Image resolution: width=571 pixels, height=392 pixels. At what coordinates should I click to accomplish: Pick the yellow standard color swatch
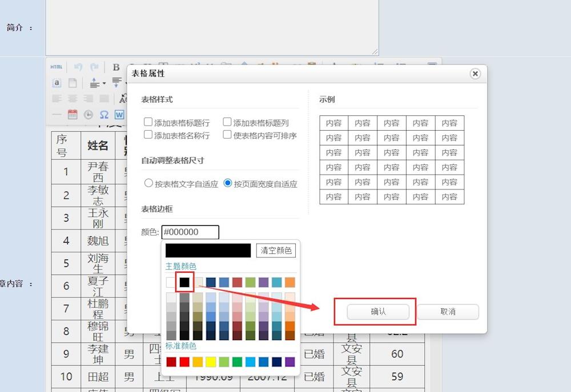pyautogui.click(x=210, y=362)
